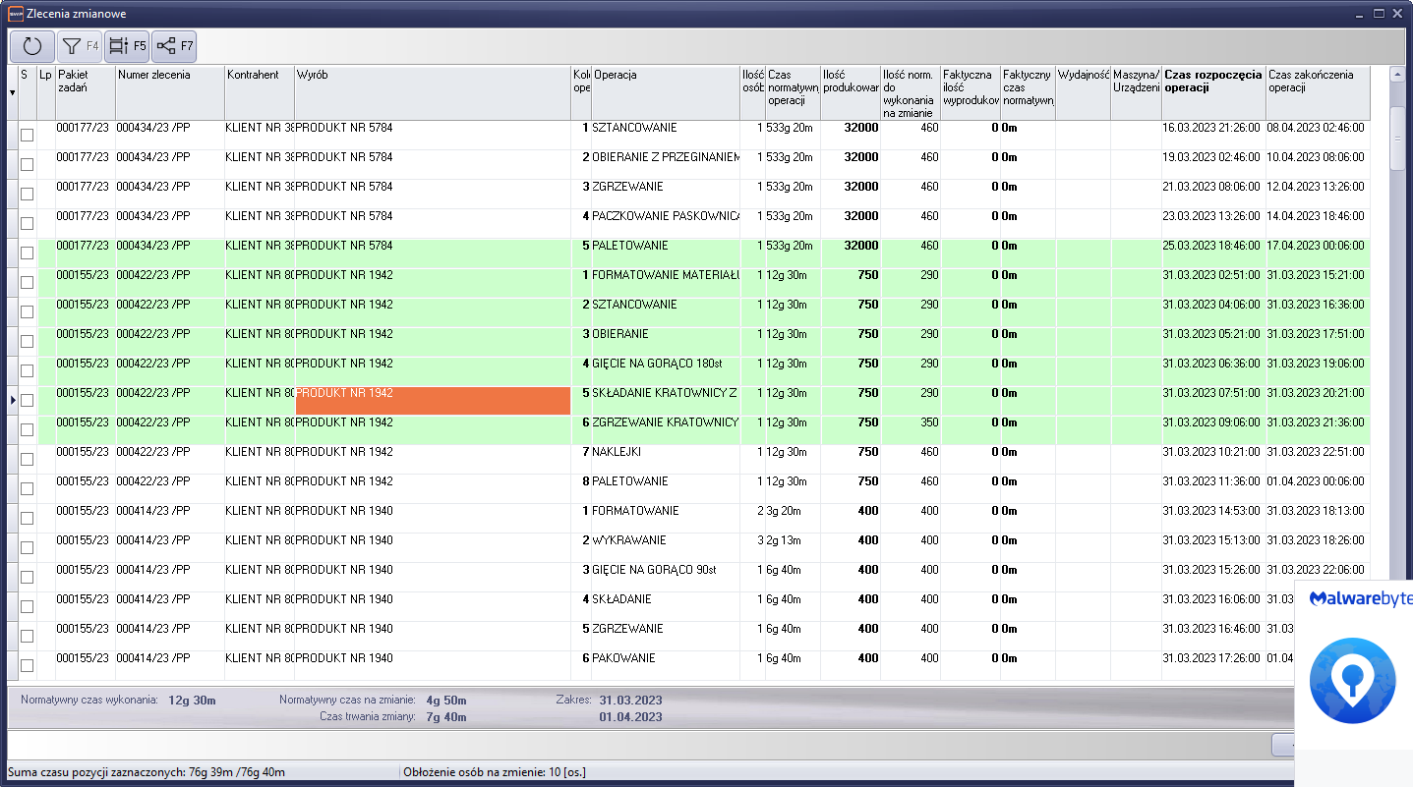Click the app icon in the title bar

pos(15,14)
